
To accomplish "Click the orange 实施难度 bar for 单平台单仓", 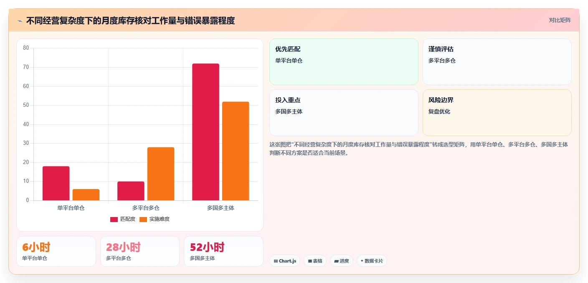I will pyautogui.click(x=86, y=195).
